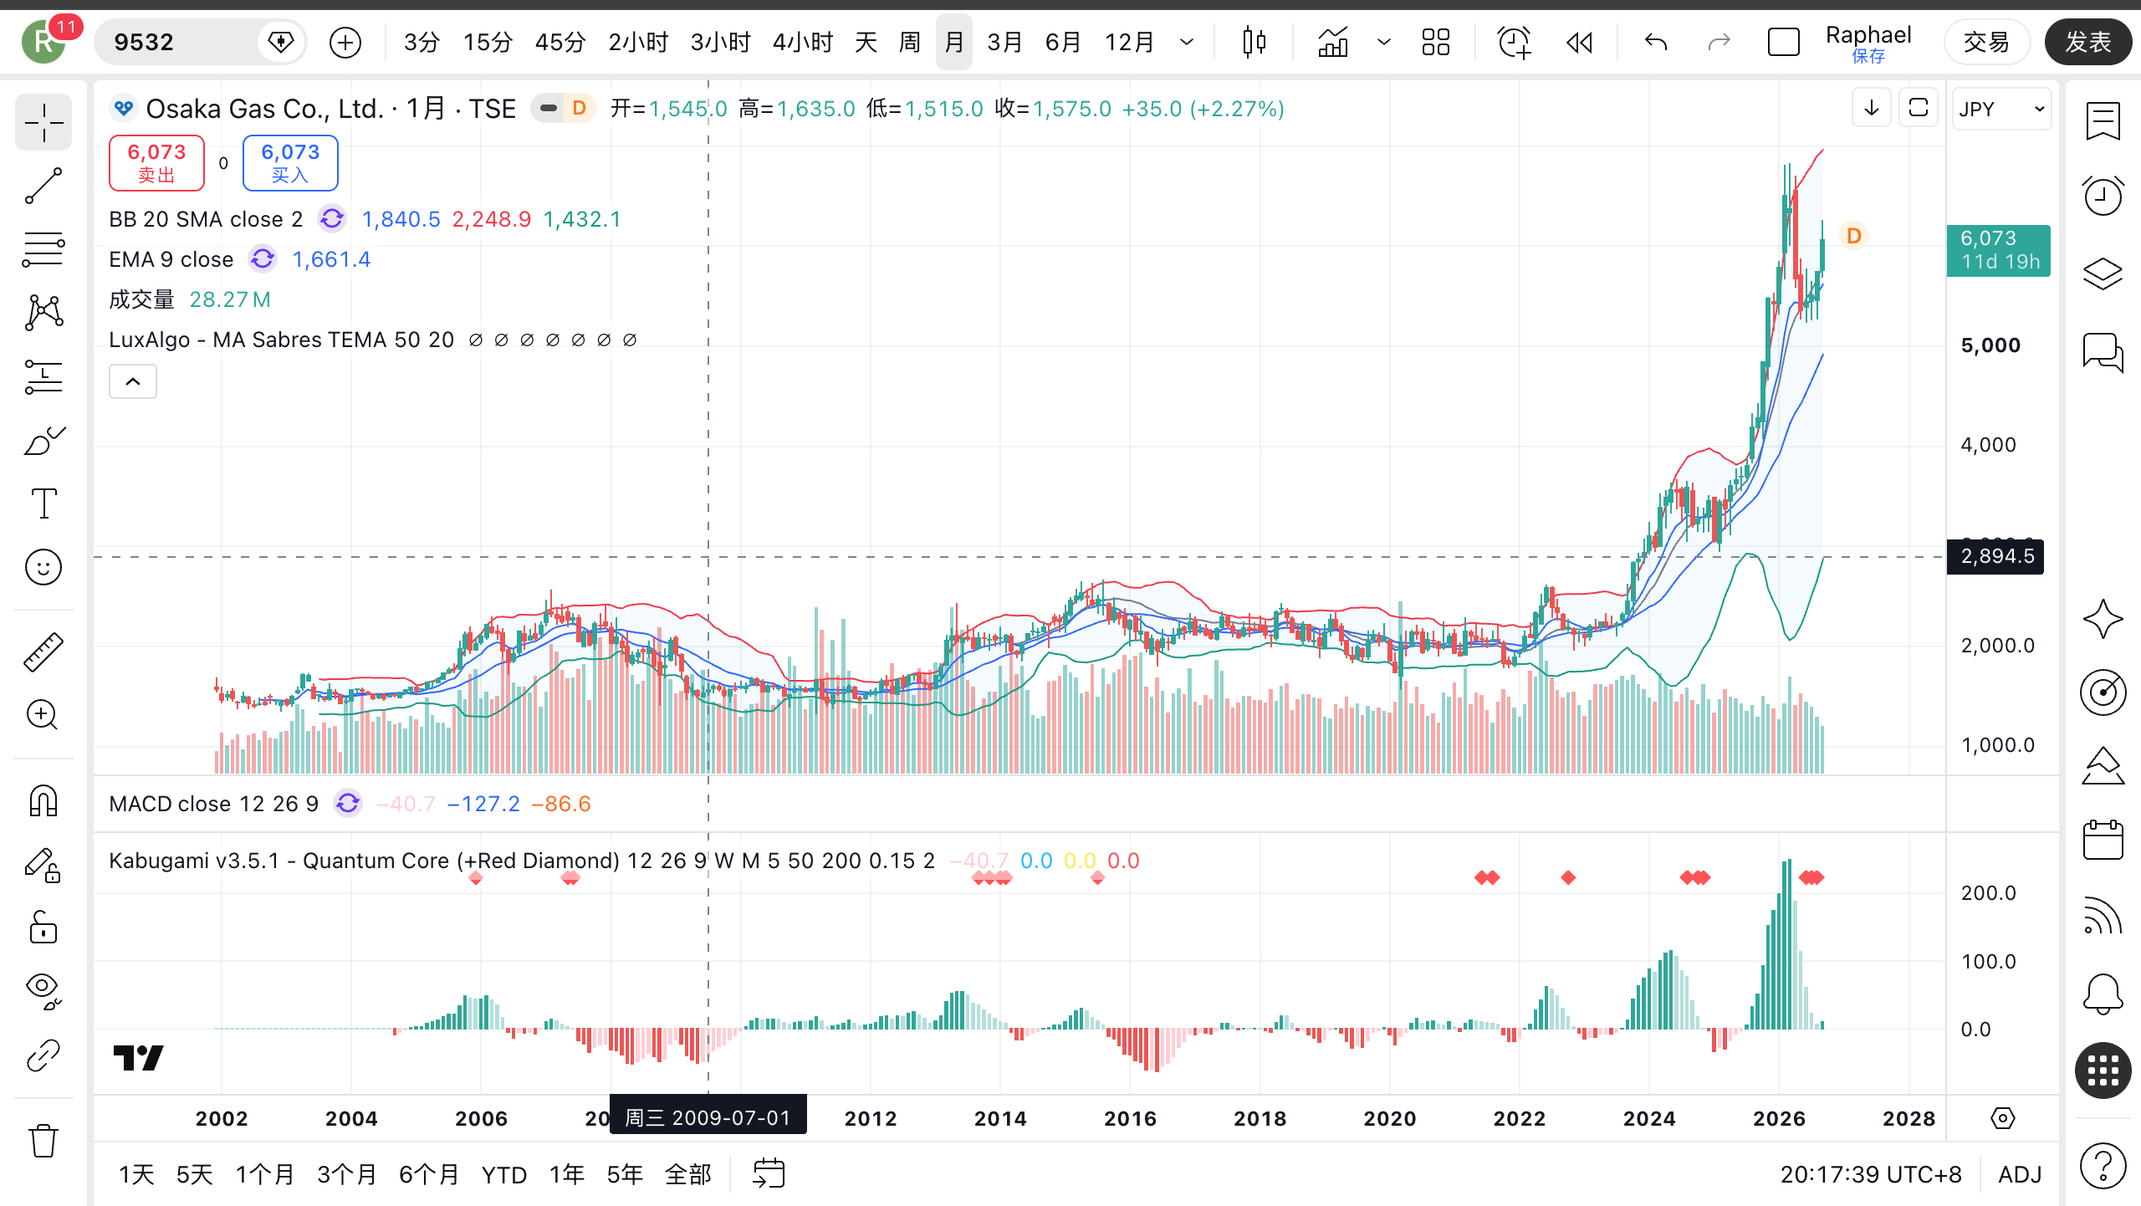Toggle stay in drawing mode
The width and height of the screenshot is (2141, 1206).
43,865
